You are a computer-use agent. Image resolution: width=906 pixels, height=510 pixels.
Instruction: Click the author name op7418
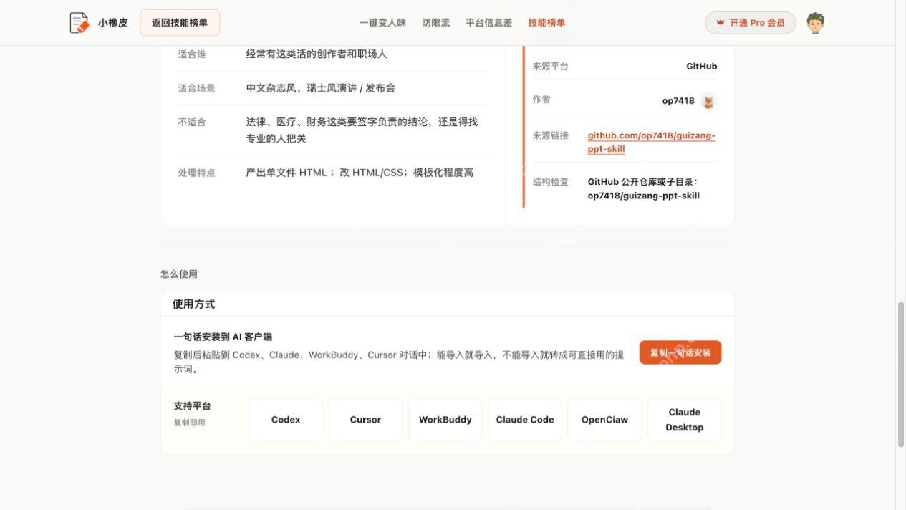(x=678, y=101)
